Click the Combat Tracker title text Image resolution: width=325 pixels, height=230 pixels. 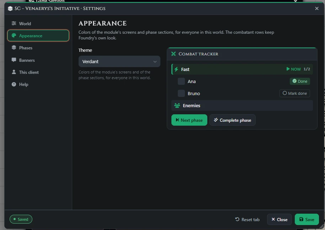coord(198,54)
